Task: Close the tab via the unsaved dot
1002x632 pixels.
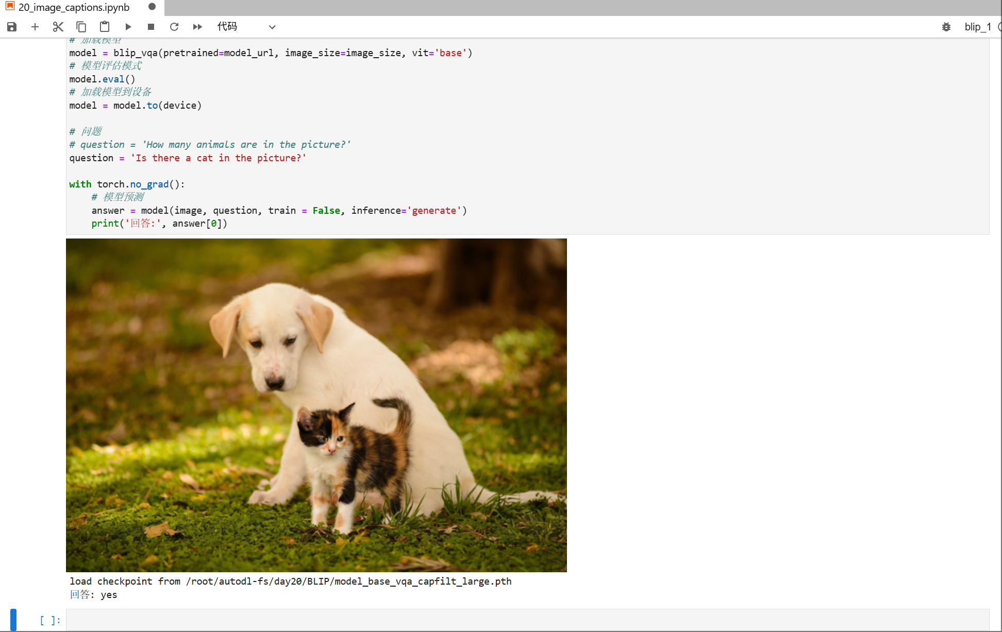Action: pos(152,7)
